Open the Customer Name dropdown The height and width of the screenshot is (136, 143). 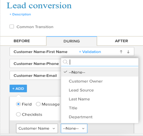coord(37,128)
